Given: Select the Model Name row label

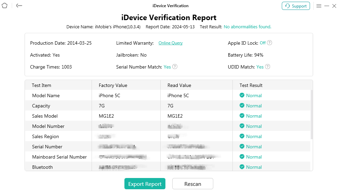Looking at the screenshot, I should 46,95.
